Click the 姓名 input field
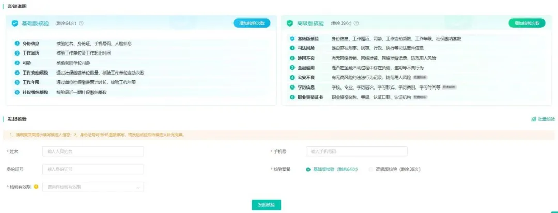 (92, 151)
